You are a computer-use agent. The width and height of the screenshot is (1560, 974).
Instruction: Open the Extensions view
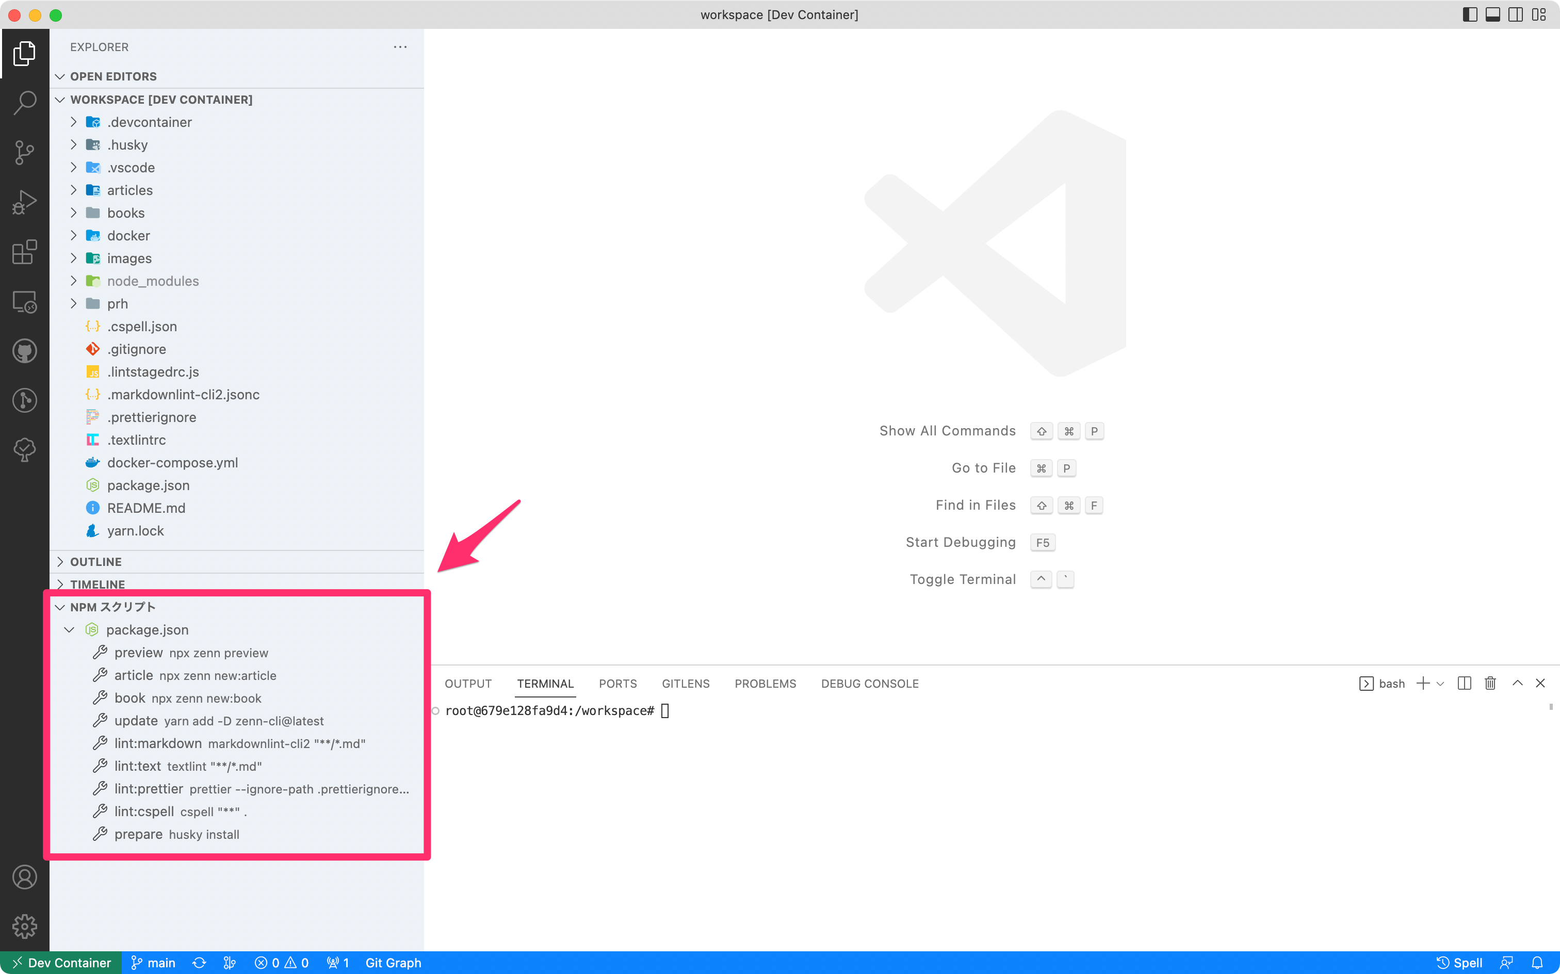[24, 252]
